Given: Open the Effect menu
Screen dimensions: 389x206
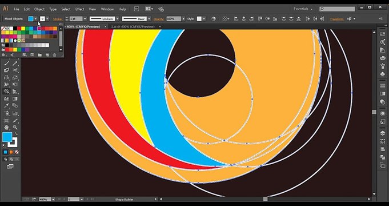Looking at the screenshot, I should [x=80, y=9].
